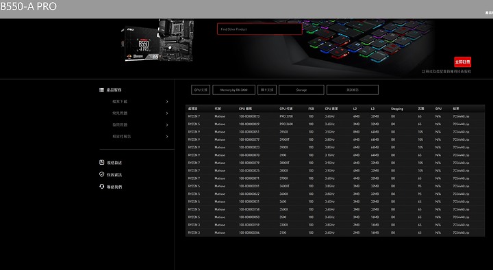Screen dimensions: 493x270
Task: Click 3.5GHz speed in the 3950X row
Action: pyautogui.click(x=329, y=132)
